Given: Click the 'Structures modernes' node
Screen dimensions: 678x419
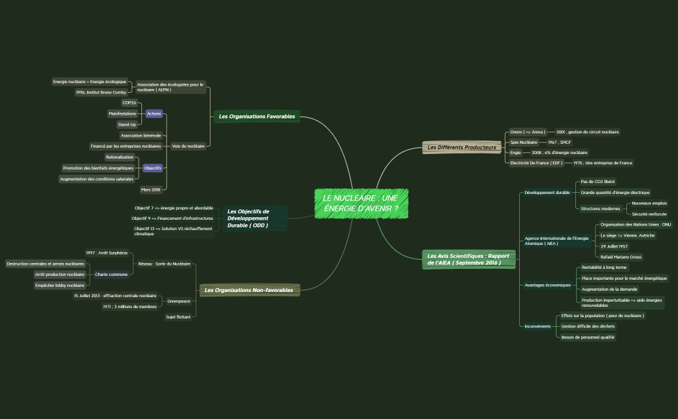Looking at the screenshot, I should tap(599, 208).
